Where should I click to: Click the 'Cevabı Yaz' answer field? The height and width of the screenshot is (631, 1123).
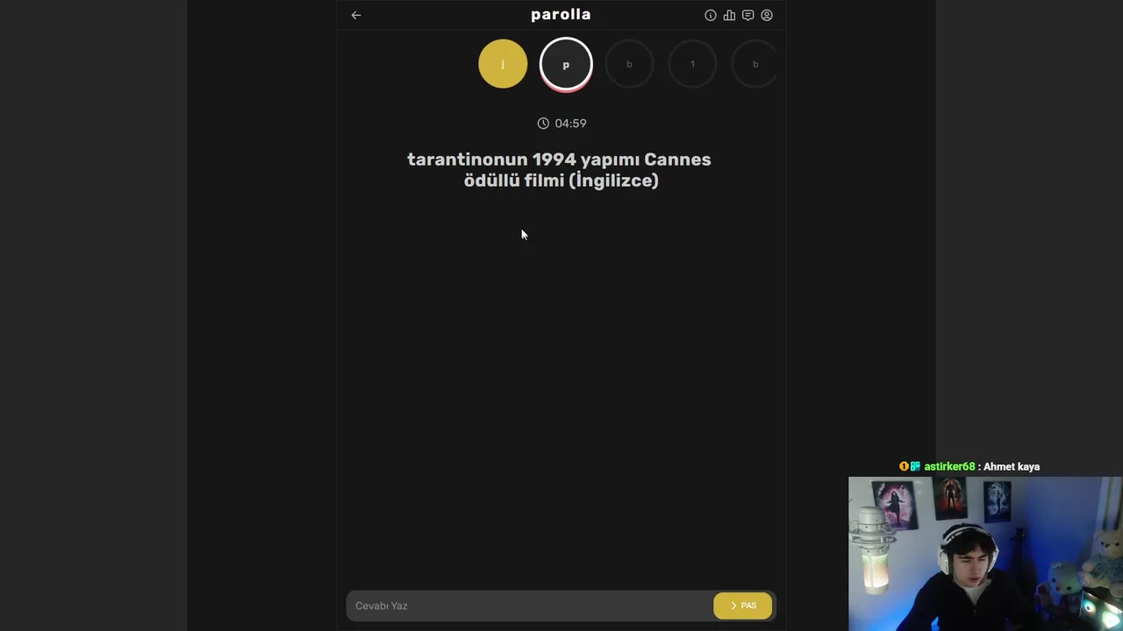pyautogui.click(x=530, y=606)
